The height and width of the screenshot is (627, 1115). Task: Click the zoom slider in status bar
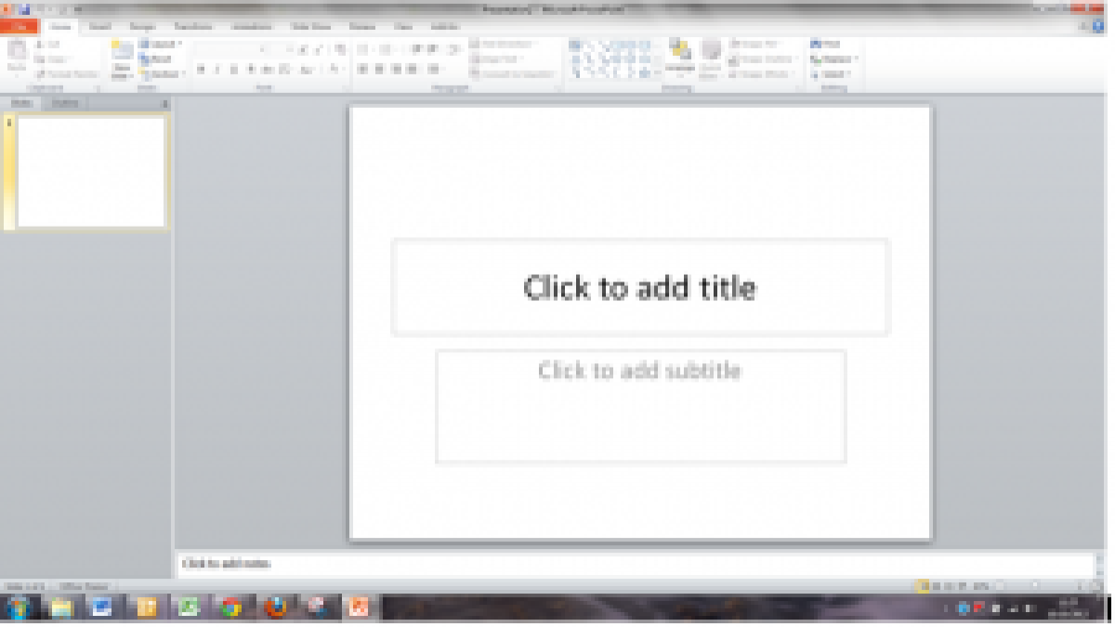1036,586
